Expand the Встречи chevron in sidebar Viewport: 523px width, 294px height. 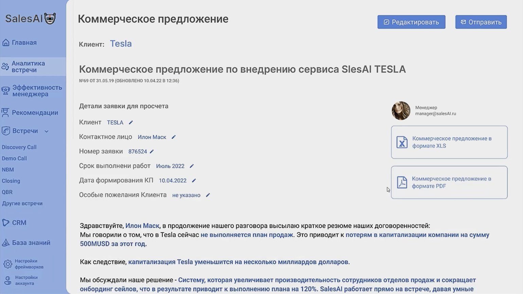[x=47, y=131]
